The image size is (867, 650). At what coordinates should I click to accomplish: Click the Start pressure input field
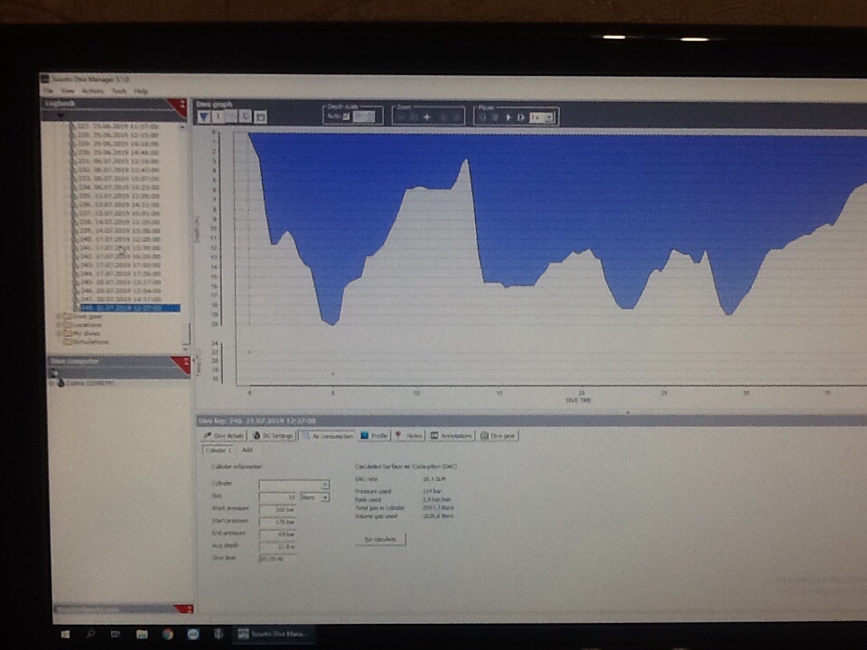coord(279,521)
